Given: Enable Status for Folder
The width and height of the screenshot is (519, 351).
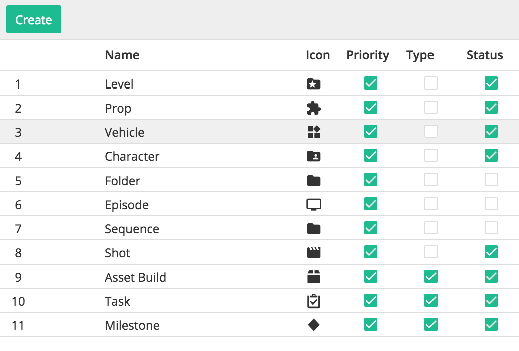Looking at the screenshot, I should (x=491, y=180).
